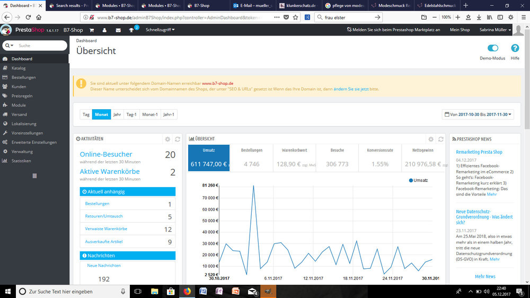Open Module in the sidebar
The width and height of the screenshot is (530, 298).
[x=34, y=105]
